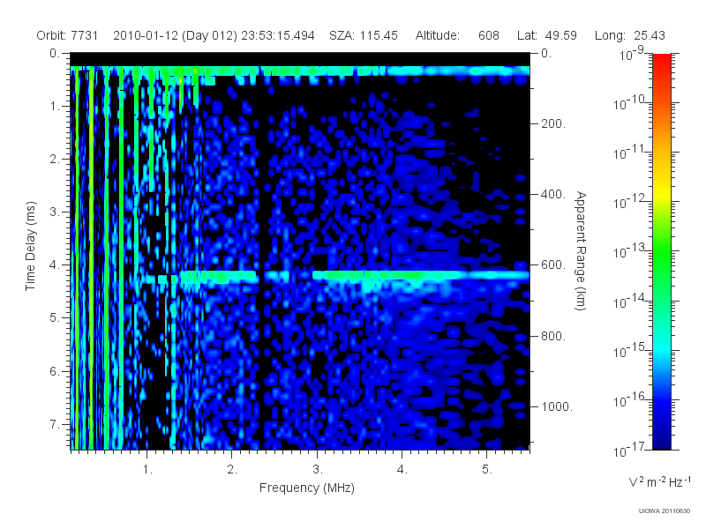Click the '1000.' Apparent Range tick label

(557, 406)
